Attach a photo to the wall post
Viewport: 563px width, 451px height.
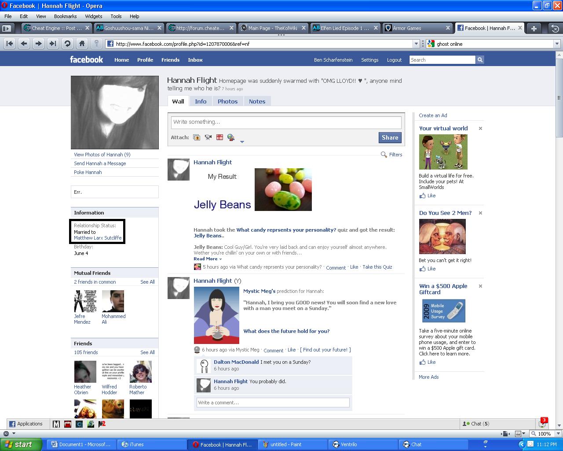coord(197,137)
